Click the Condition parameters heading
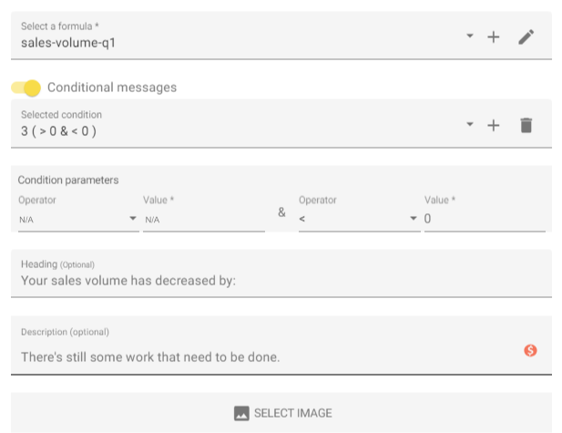562x433 pixels. tap(68, 180)
